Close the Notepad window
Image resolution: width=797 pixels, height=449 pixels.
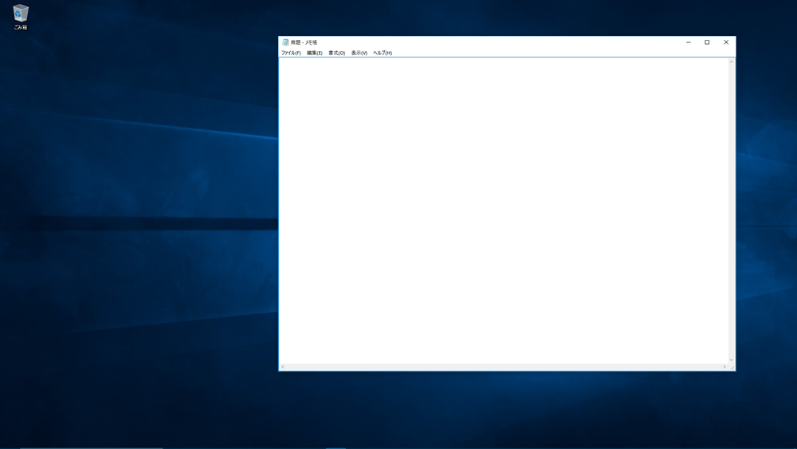726,42
